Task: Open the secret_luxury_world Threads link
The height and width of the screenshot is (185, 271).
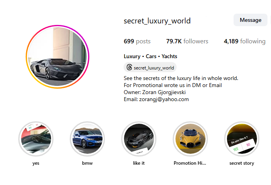Action: (150, 67)
